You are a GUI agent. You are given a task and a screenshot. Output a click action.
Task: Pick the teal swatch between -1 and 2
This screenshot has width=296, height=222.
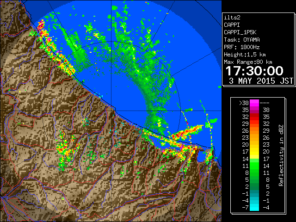[x=254, y=194]
